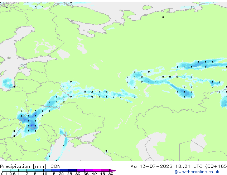Click the legend scale label "40"

pos(94,174)
